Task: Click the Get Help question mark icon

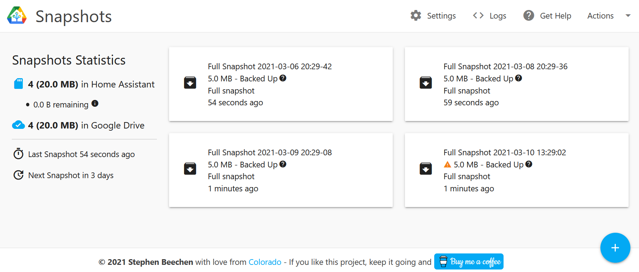Action: tap(529, 16)
